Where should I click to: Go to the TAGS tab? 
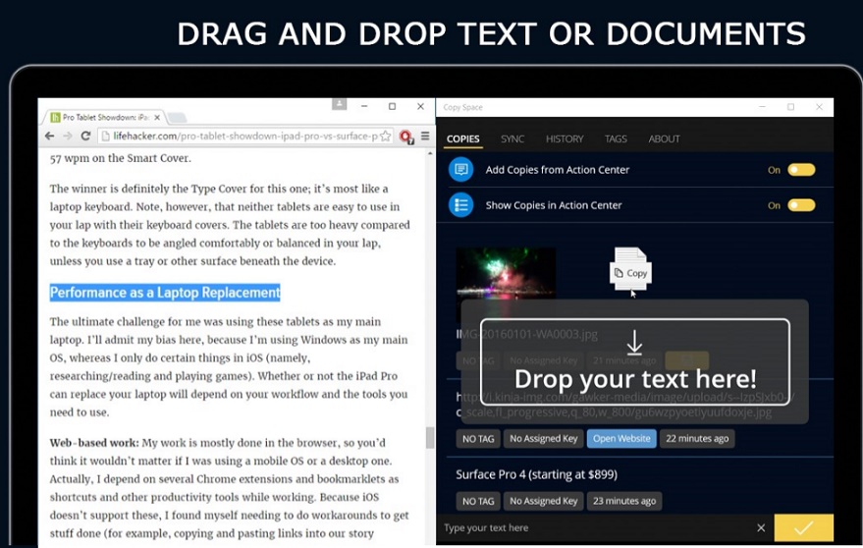click(616, 138)
